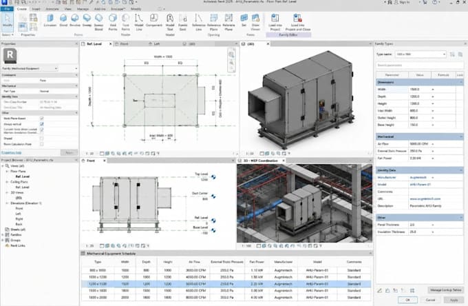Open the Void Forms tool
468x306 pixels.
tap(112, 23)
